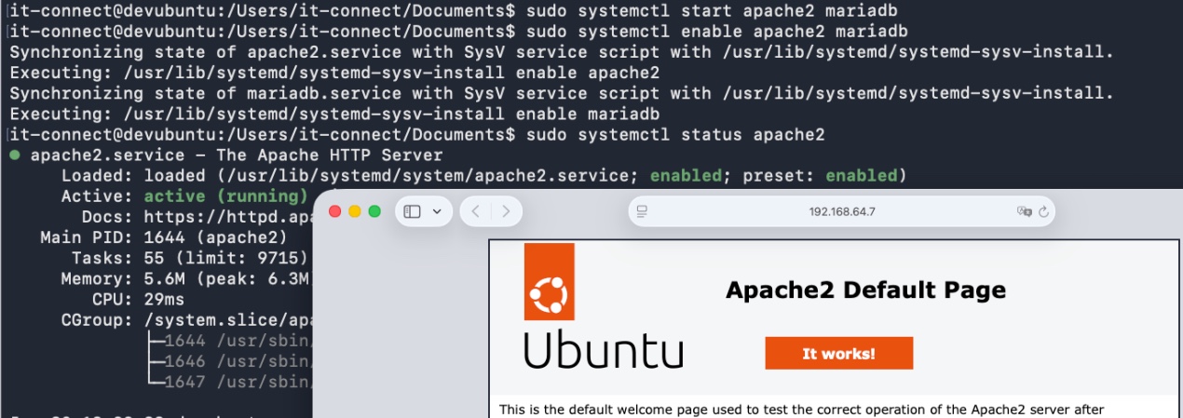Focus the 192.168.64.7 address field
Image resolution: width=1183 pixels, height=418 pixels.
pyautogui.click(x=842, y=211)
